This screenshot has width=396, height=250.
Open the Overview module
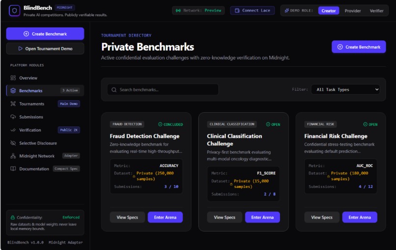[x=45, y=78]
